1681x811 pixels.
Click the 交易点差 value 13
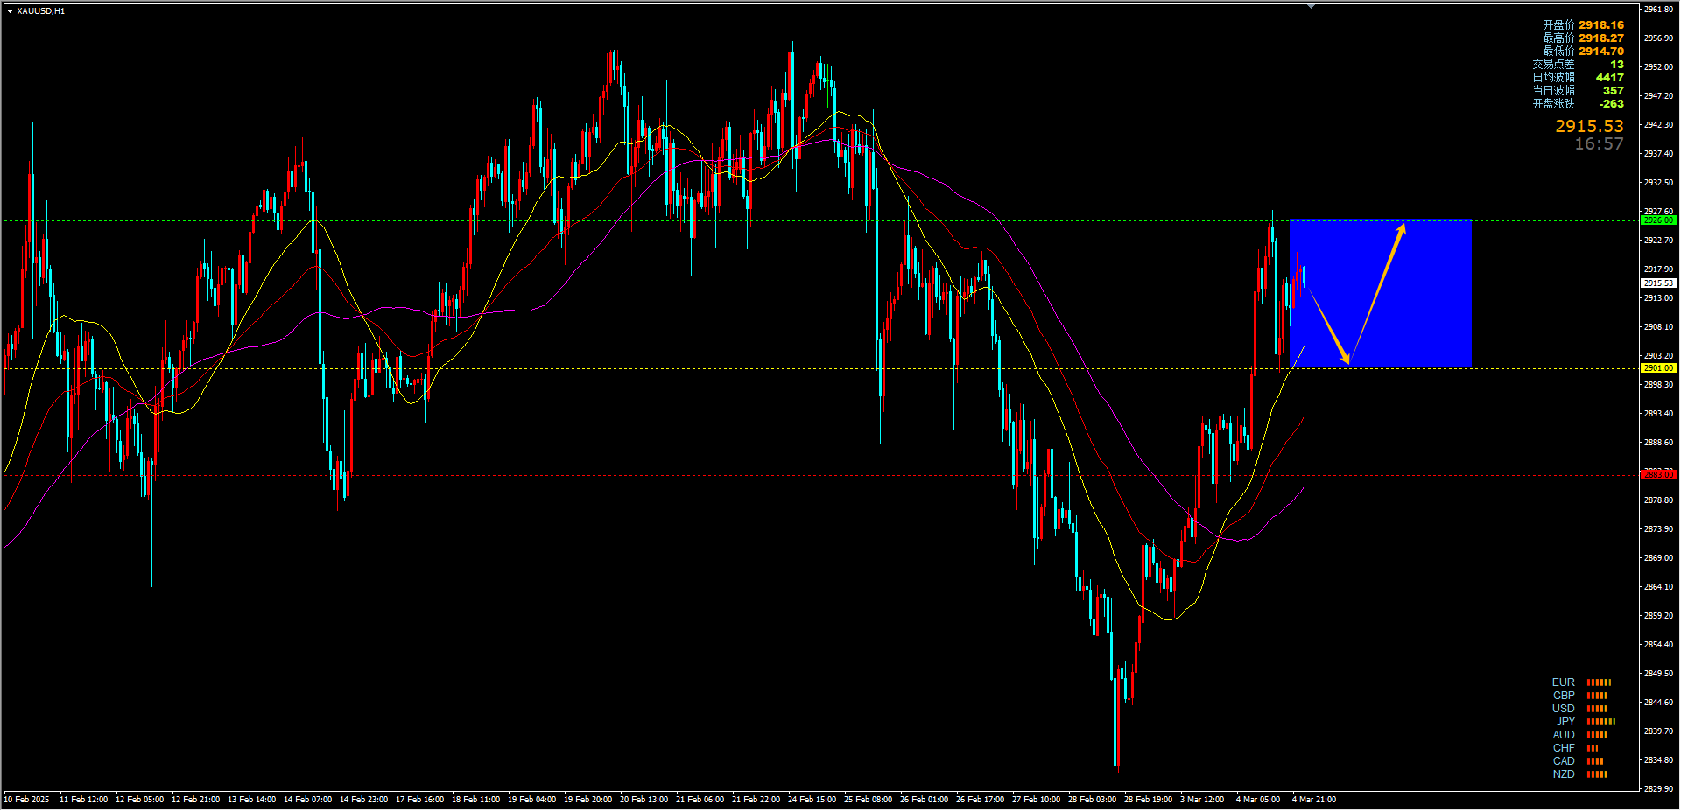[x=1616, y=65]
